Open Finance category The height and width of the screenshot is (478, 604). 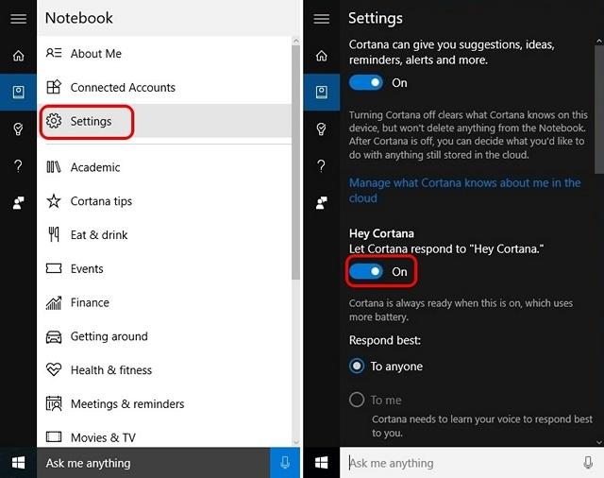coord(164,302)
